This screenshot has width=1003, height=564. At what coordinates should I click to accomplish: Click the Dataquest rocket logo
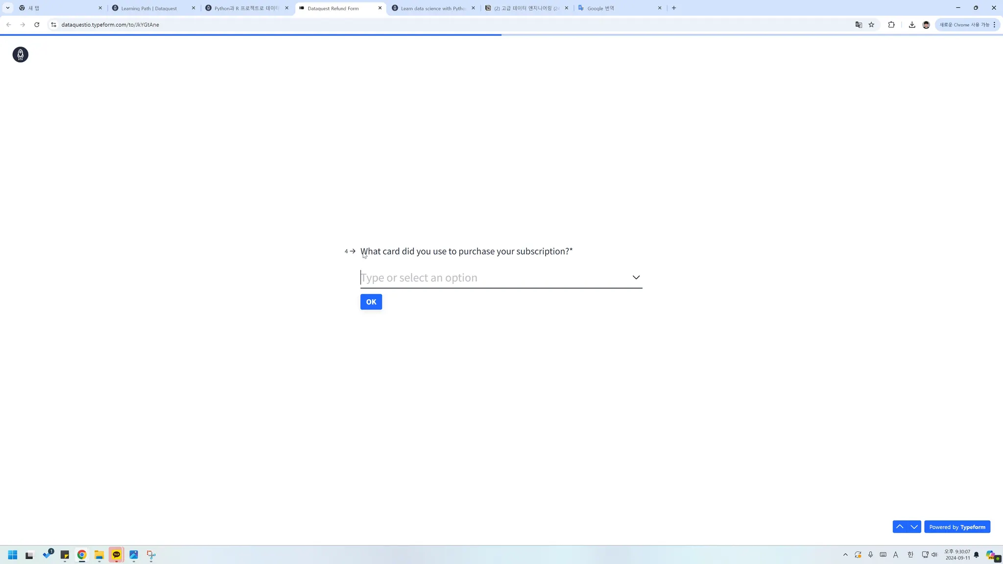[x=20, y=54]
